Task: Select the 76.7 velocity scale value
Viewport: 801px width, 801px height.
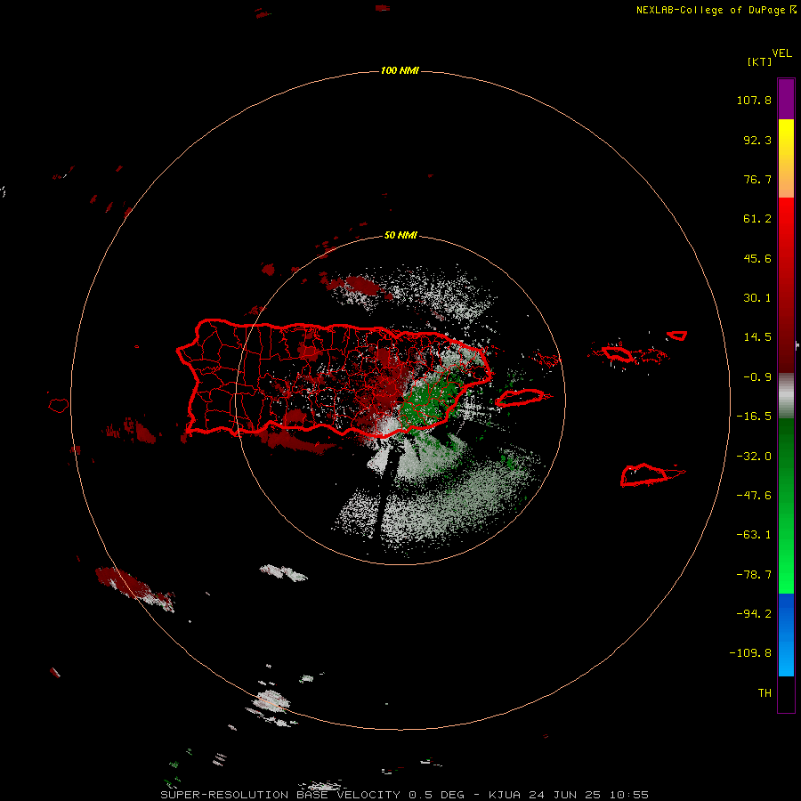Action: pos(757,179)
